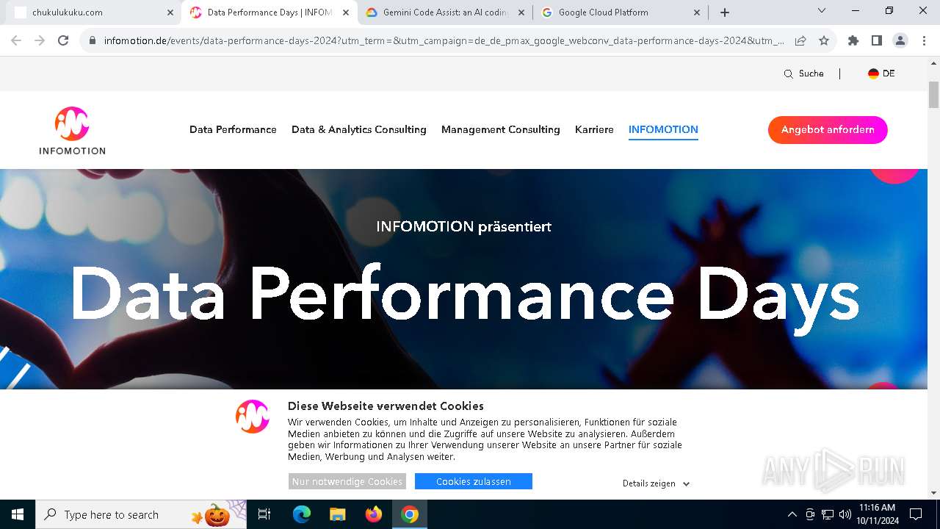Open the volume control in tray
This screenshot has width=940, height=529.
pos(845,514)
